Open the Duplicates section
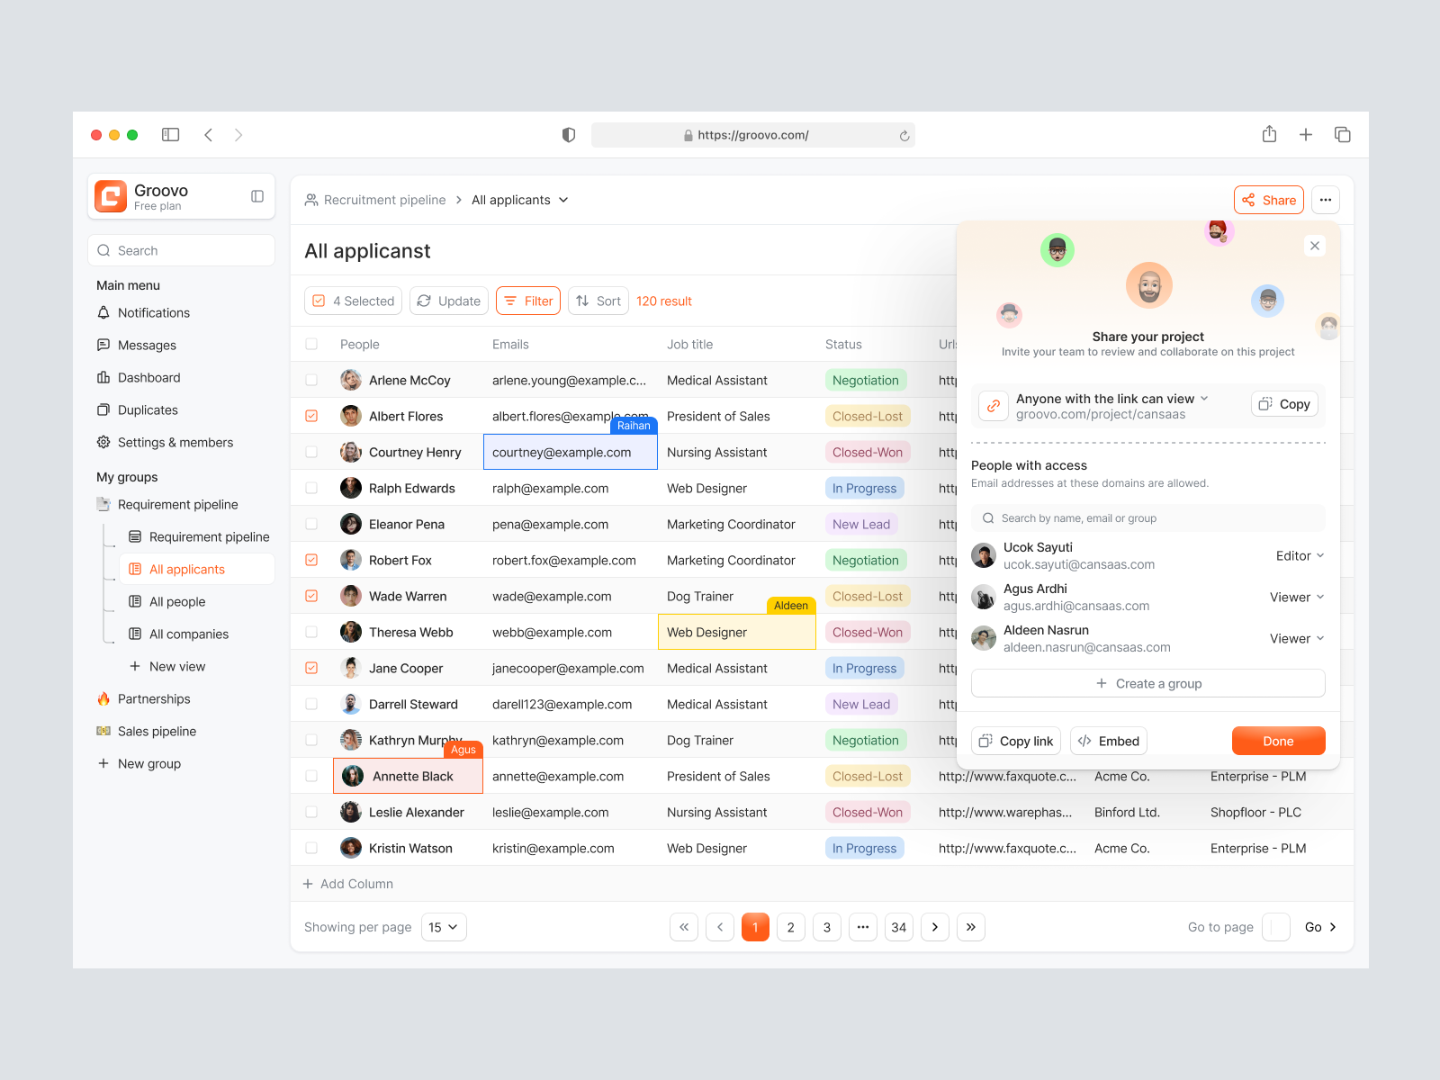This screenshot has height=1080, width=1440. tap(148, 409)
